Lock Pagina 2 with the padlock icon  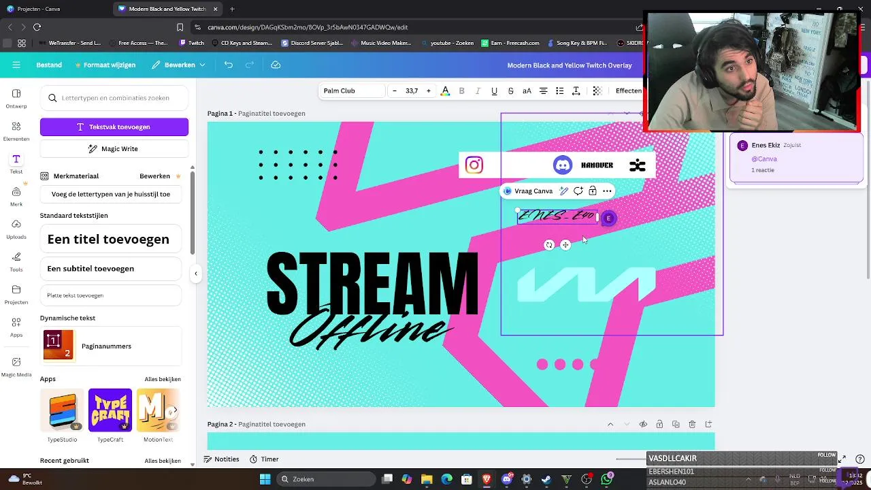[x=659, y=424]
